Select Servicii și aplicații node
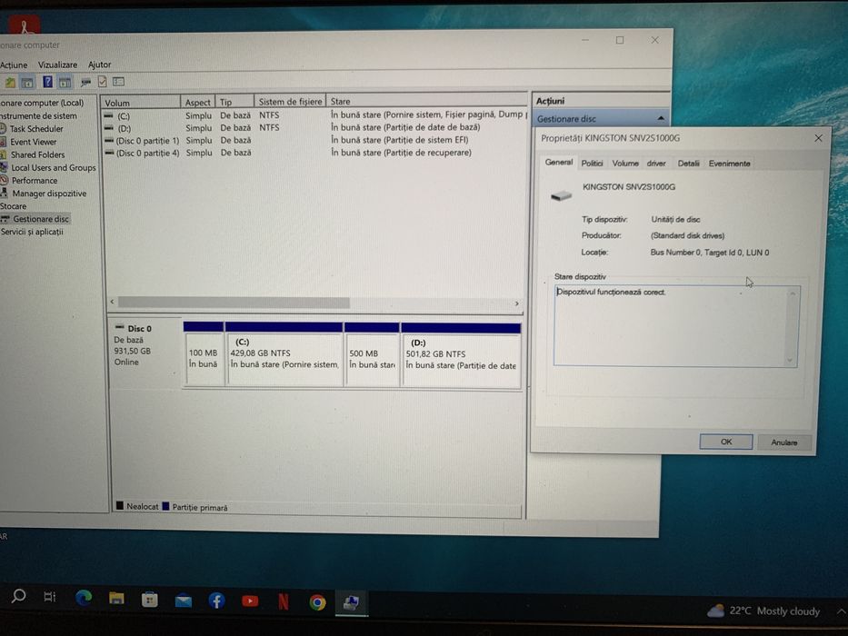 (32, 232)
